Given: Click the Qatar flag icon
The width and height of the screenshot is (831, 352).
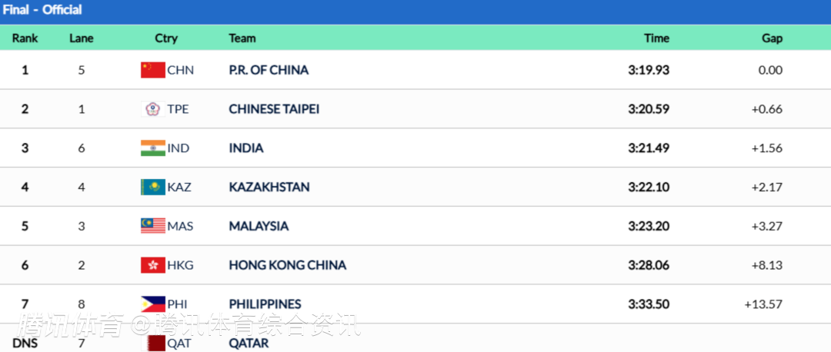Looking at the screenshot, I should 156,343.
